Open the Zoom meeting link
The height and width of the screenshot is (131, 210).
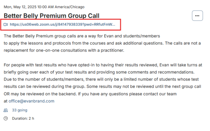tap(63, 25)
